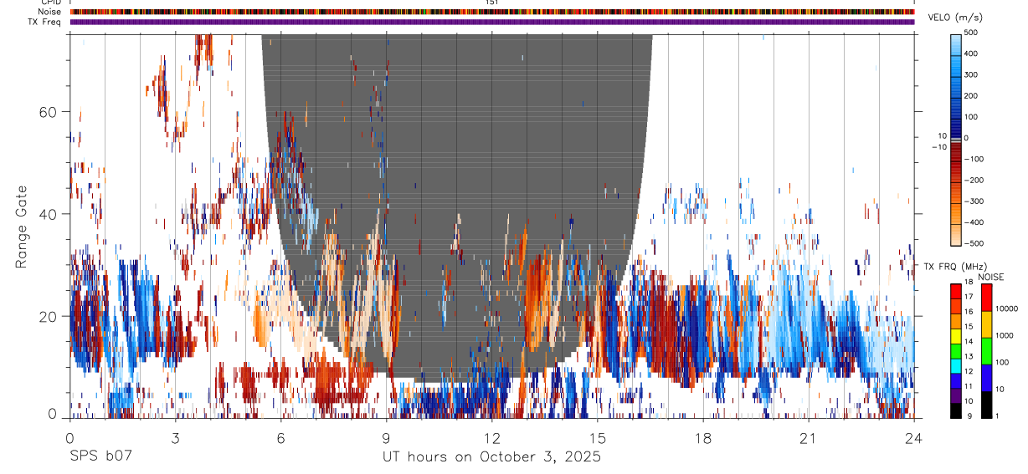This screenshot has height=474, width=1028.
Task: Click the multicolored Noise strip above plot
Action: point(491,12)
